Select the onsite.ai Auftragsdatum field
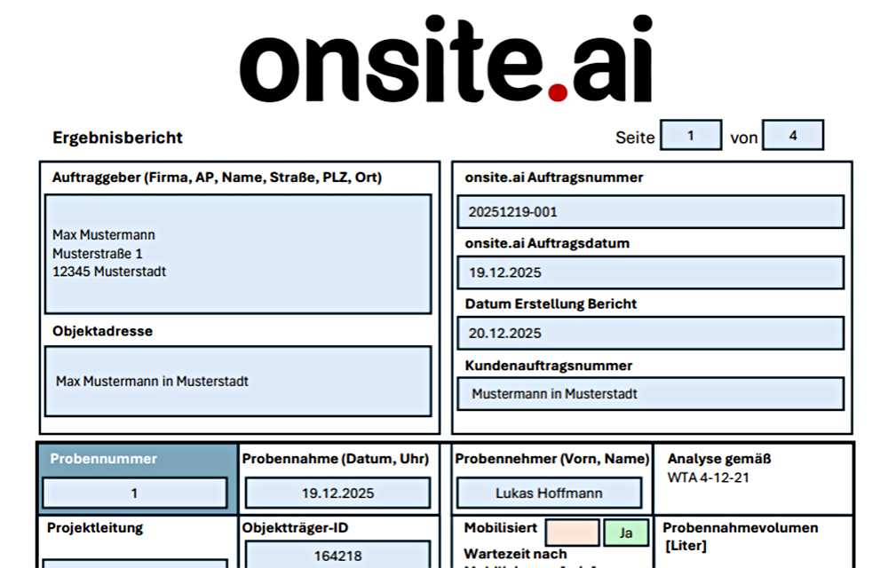 click(x=650, y=272)
